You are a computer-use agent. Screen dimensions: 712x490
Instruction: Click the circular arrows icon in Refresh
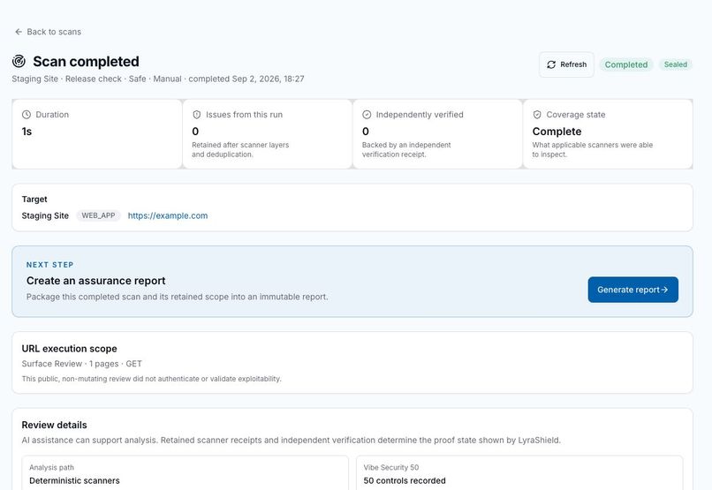click(x=551, y=64)
